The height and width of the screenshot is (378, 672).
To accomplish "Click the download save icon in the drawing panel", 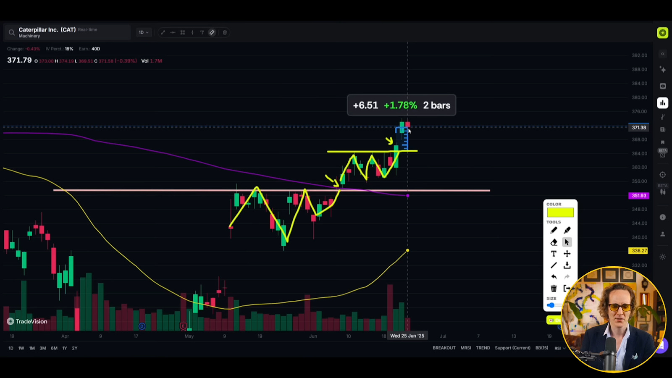I will coord(567,265).
